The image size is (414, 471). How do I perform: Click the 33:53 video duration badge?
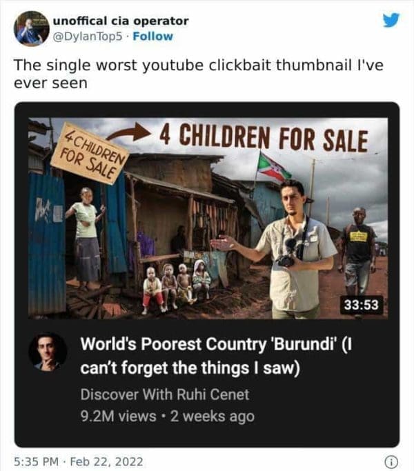pyautogui.click(x=362, y=305)
